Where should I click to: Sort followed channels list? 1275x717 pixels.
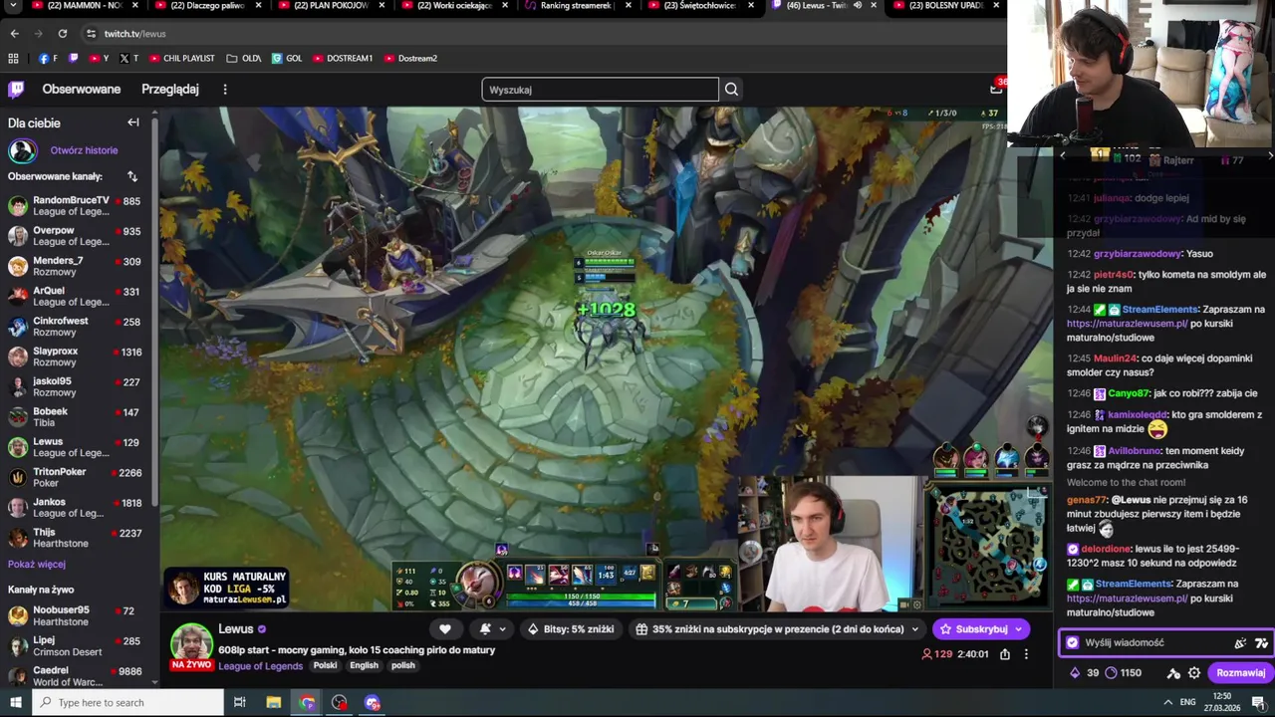point(132,176)
